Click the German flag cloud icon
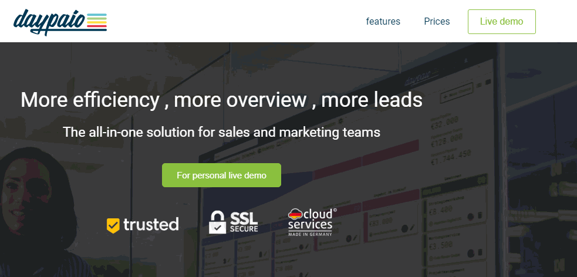 pos(295,214)
